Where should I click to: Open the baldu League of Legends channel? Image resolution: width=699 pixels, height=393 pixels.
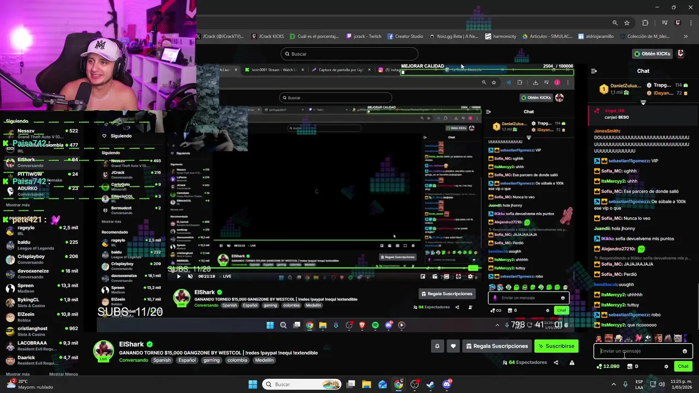pos(42,245)
